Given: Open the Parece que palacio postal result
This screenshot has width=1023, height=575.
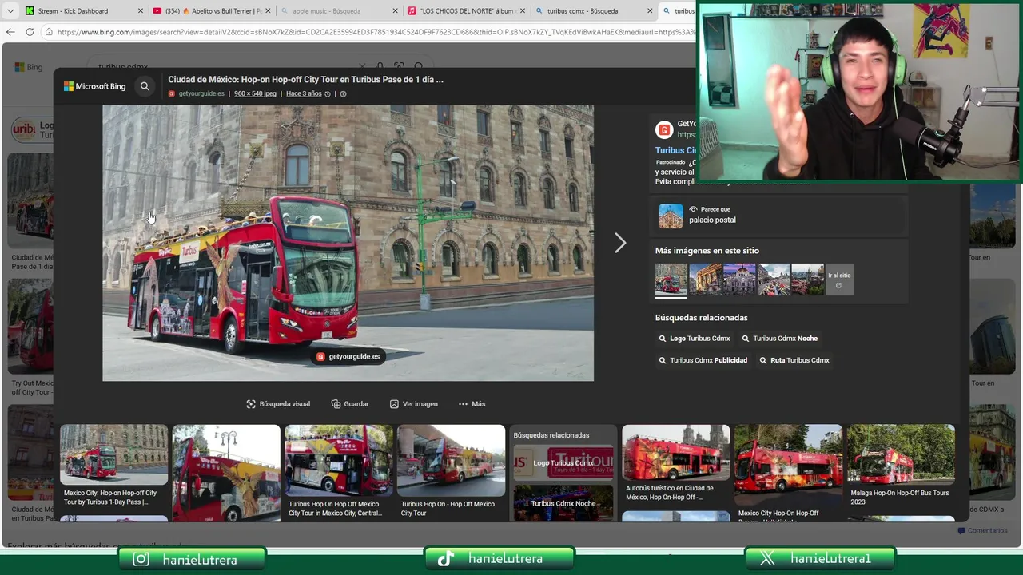Looking at the screenshot, I should click(779, 216).
